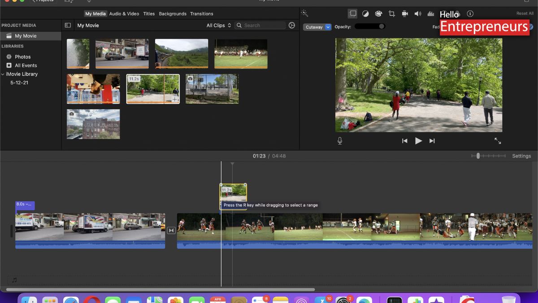Play the preview video
This screenshot has height=303, width=538.
[x=418, y=141]
